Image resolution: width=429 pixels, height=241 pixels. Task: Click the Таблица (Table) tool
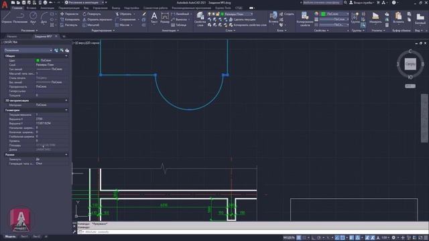tap(179, 25)
